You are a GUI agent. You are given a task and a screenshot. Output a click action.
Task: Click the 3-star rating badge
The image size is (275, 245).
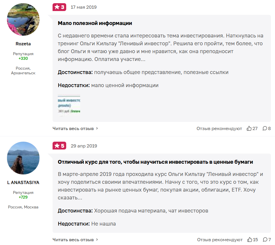point(59,7)
